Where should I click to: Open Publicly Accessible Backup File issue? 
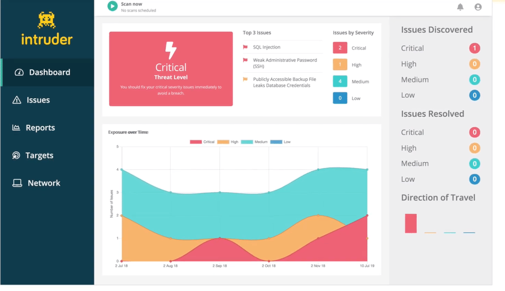point(284,82)
